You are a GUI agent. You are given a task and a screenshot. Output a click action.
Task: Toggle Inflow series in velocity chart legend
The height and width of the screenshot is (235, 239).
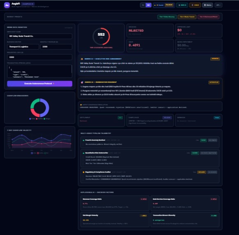[34, 153]
